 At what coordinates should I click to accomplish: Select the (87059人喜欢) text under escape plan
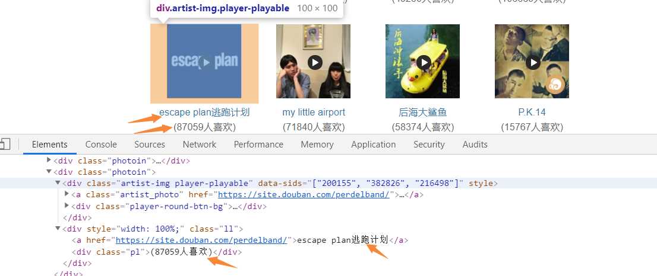[205, 127]
